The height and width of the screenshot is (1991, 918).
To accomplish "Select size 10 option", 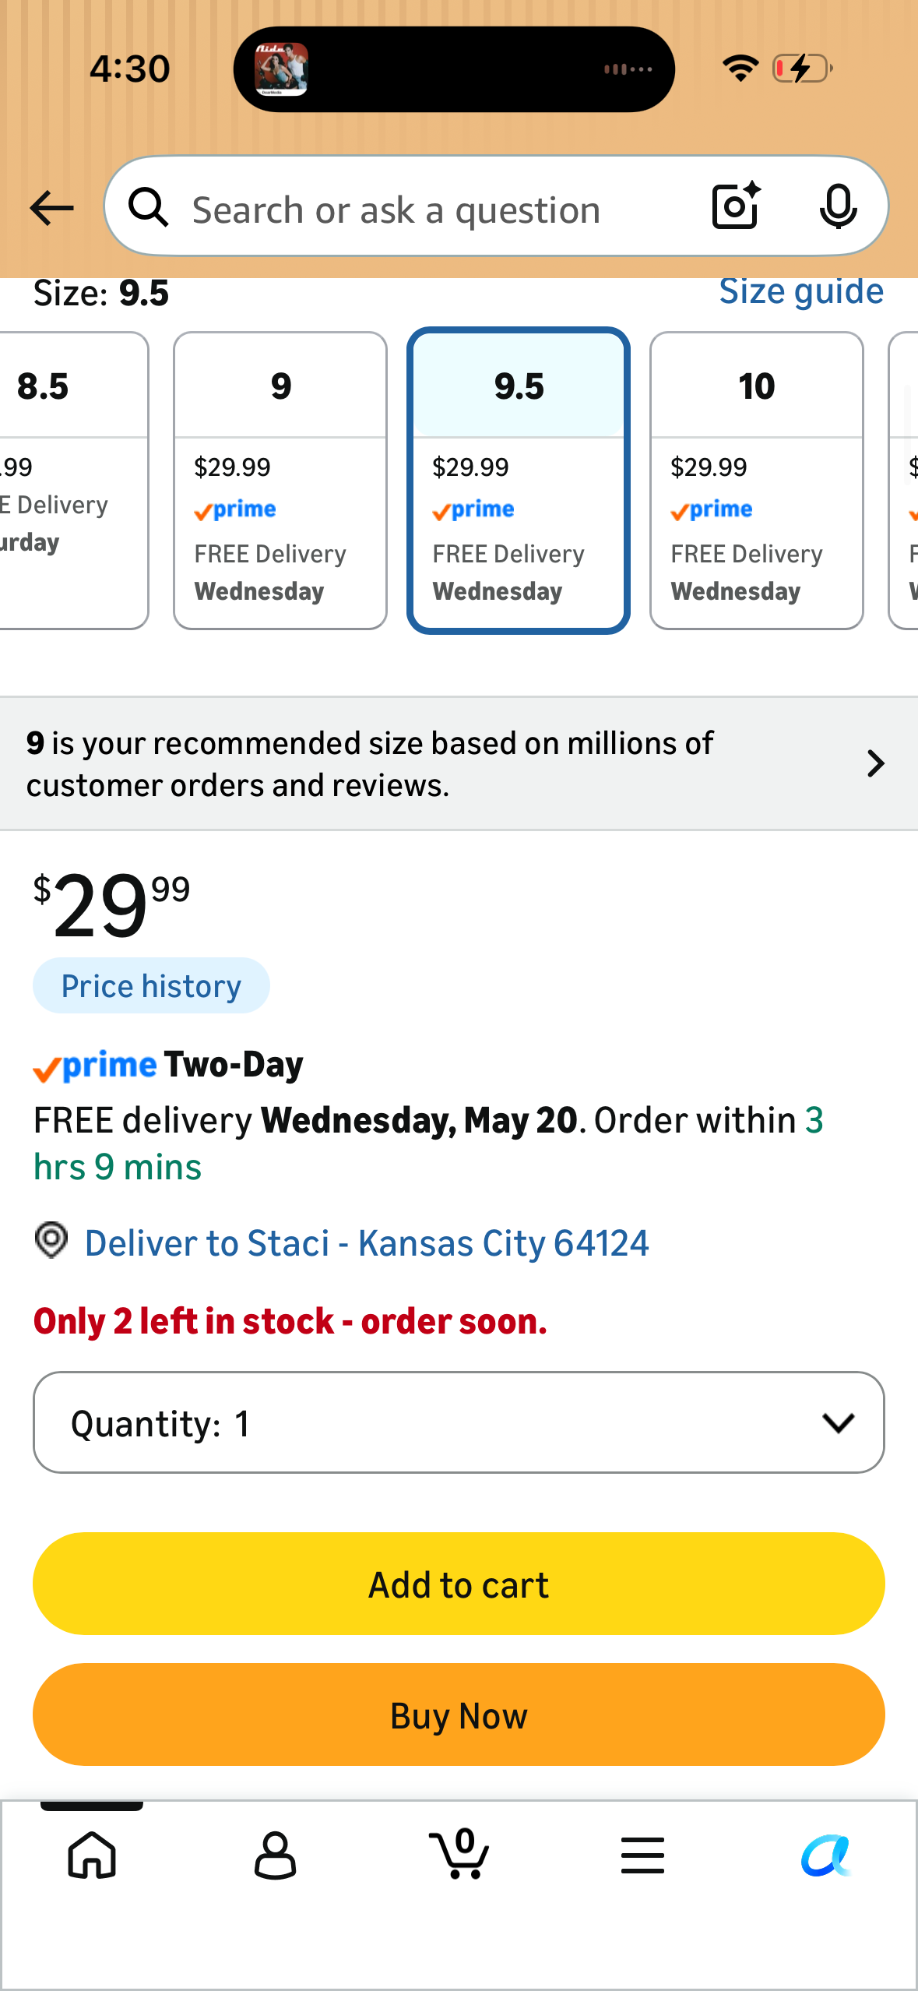I will 757,481.
